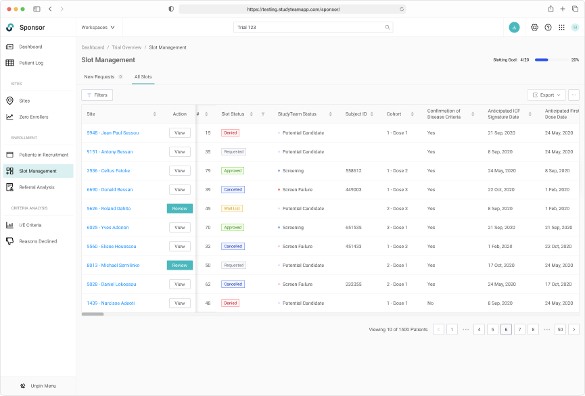This screenshot has height=396, width=585.
Task: Review slot for 5626 - Roland Dahito
Action: [x=180, y=208]
